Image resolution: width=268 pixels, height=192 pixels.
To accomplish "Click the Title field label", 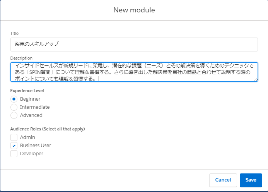I will (14, 33).
